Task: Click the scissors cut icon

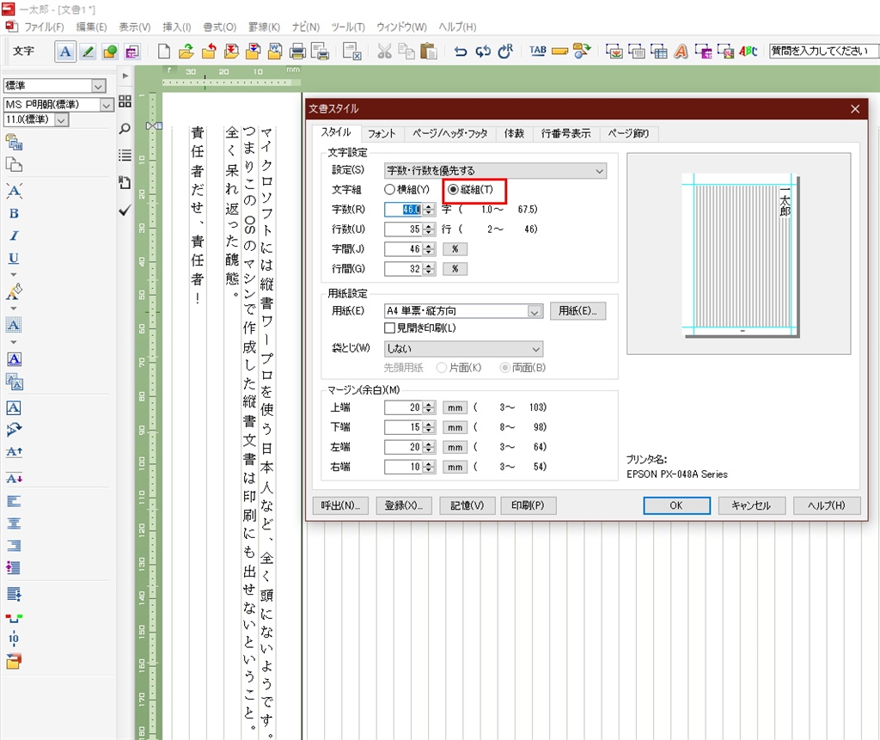Action: pos(384,51)
